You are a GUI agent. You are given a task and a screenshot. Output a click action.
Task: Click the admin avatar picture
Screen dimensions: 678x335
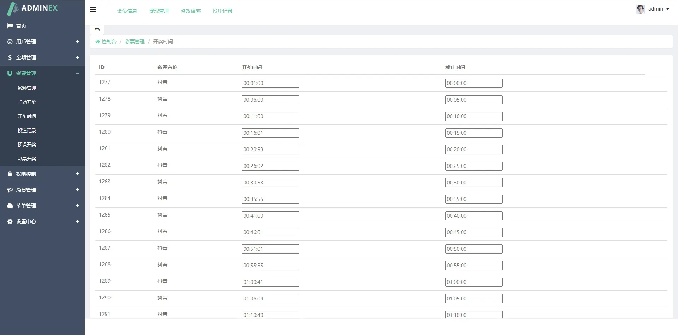click(x=641, y=9)
